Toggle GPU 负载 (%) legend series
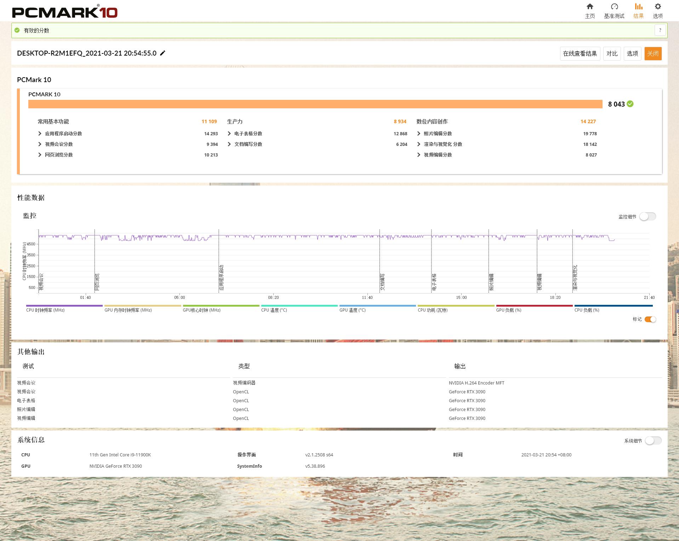The width and height of the screenshot is (679, 541). pyautogui.click(x=534, y=309)
